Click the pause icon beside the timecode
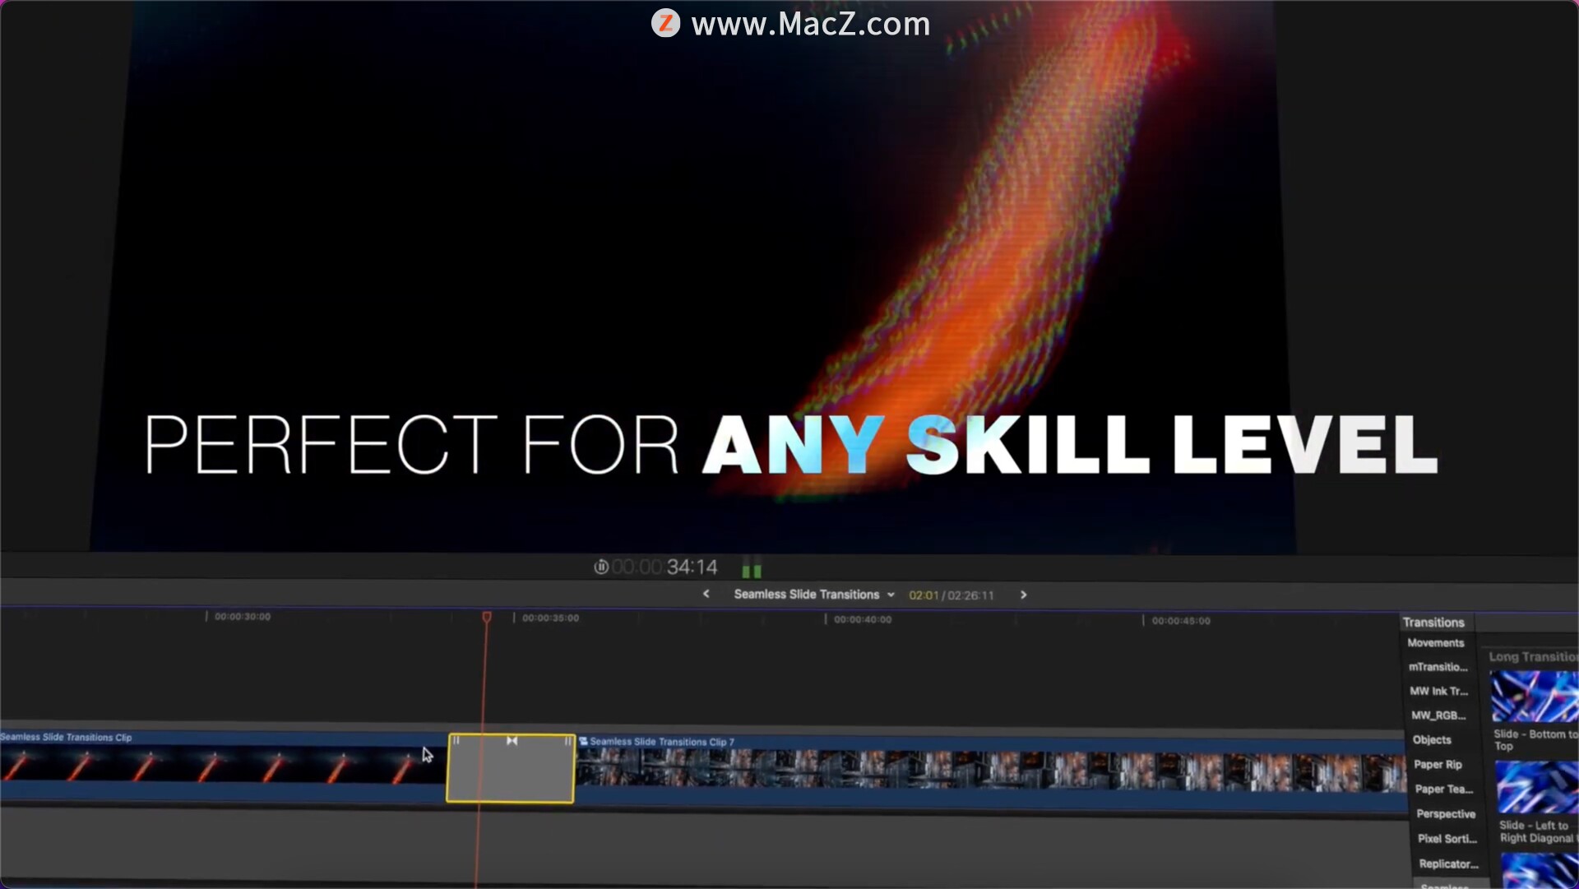The width and height of the screenshot is (1579, 889). [x=601, y=567]
